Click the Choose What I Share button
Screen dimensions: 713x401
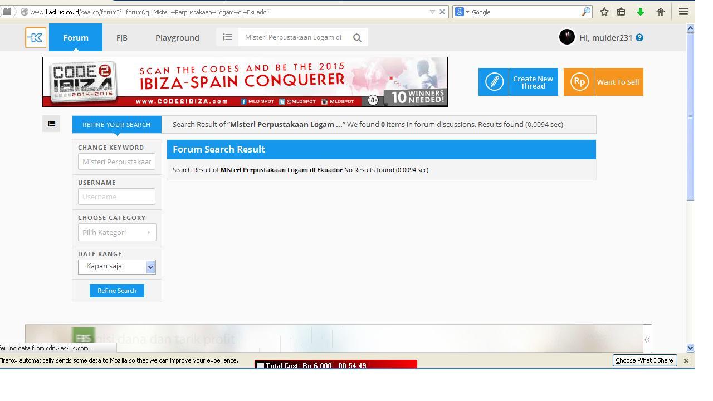[x=644, y=360]
